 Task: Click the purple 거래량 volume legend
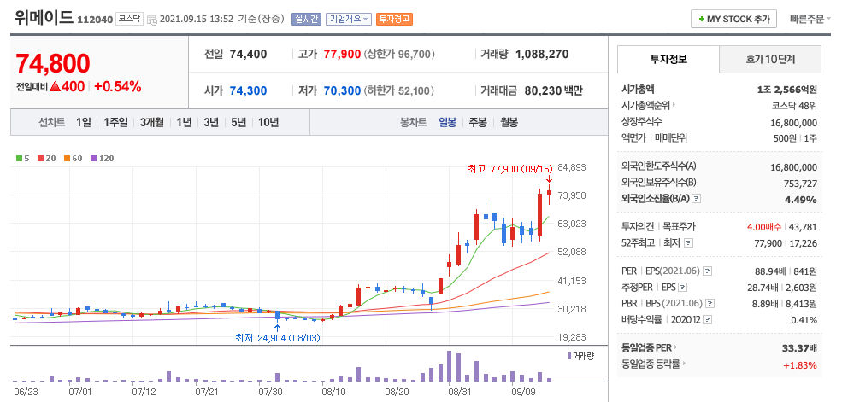tap(580, 356)
